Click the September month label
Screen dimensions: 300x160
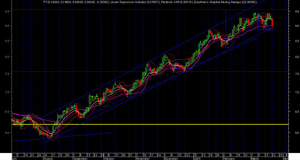(x=80, y=158)
